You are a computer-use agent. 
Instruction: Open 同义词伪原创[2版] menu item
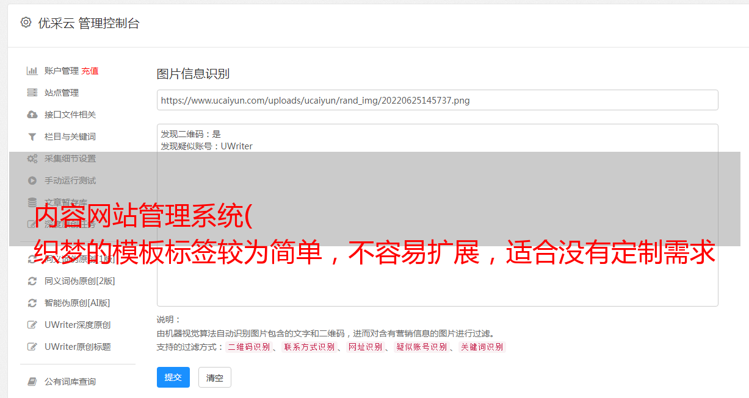(80, 281)
